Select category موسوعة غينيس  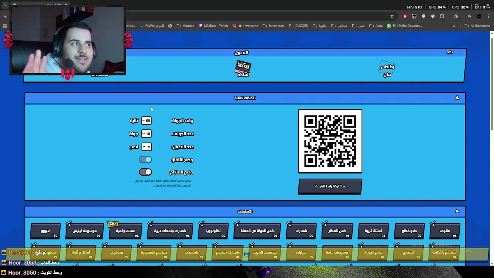tap(85, 231)
